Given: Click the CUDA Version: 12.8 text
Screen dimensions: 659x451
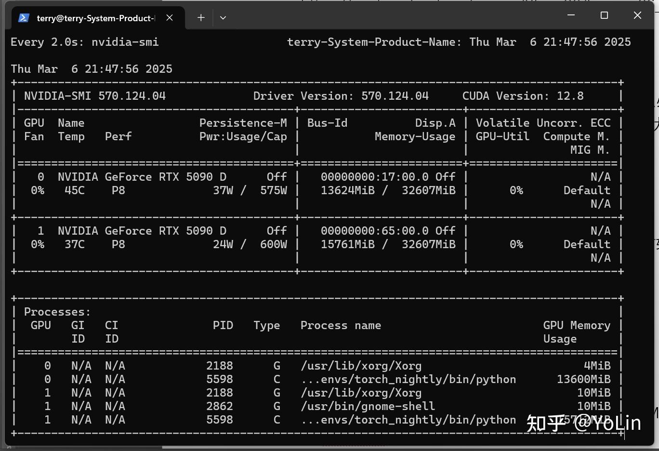Looking at the screenshot, I should coord(523,96).
